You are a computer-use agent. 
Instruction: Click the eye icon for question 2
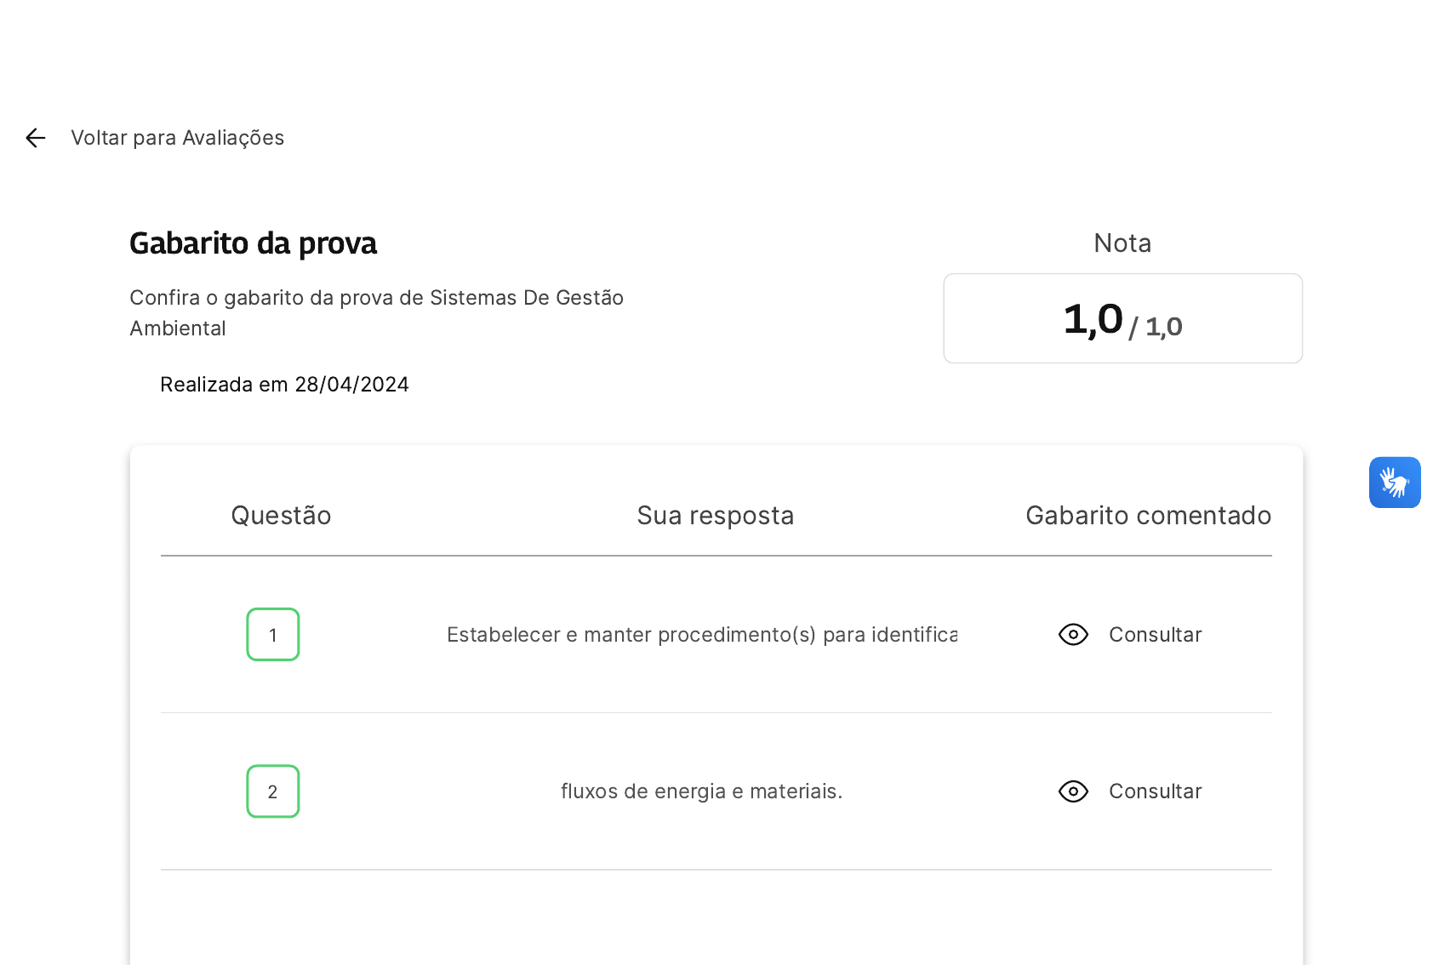coord(1073,791)
